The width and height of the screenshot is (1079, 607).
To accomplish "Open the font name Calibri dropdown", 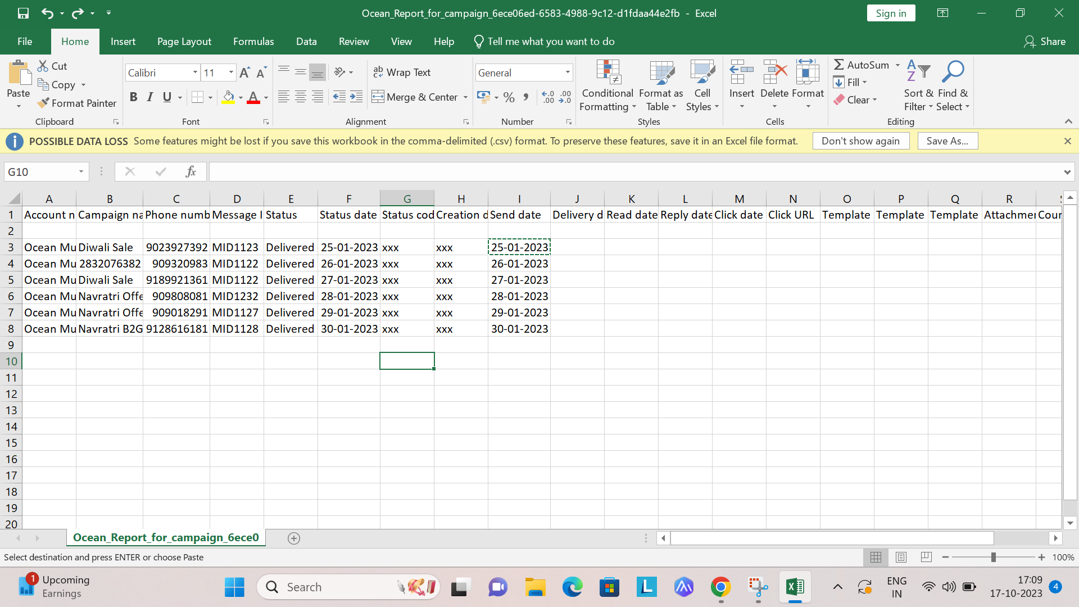I will coord(195,73).
